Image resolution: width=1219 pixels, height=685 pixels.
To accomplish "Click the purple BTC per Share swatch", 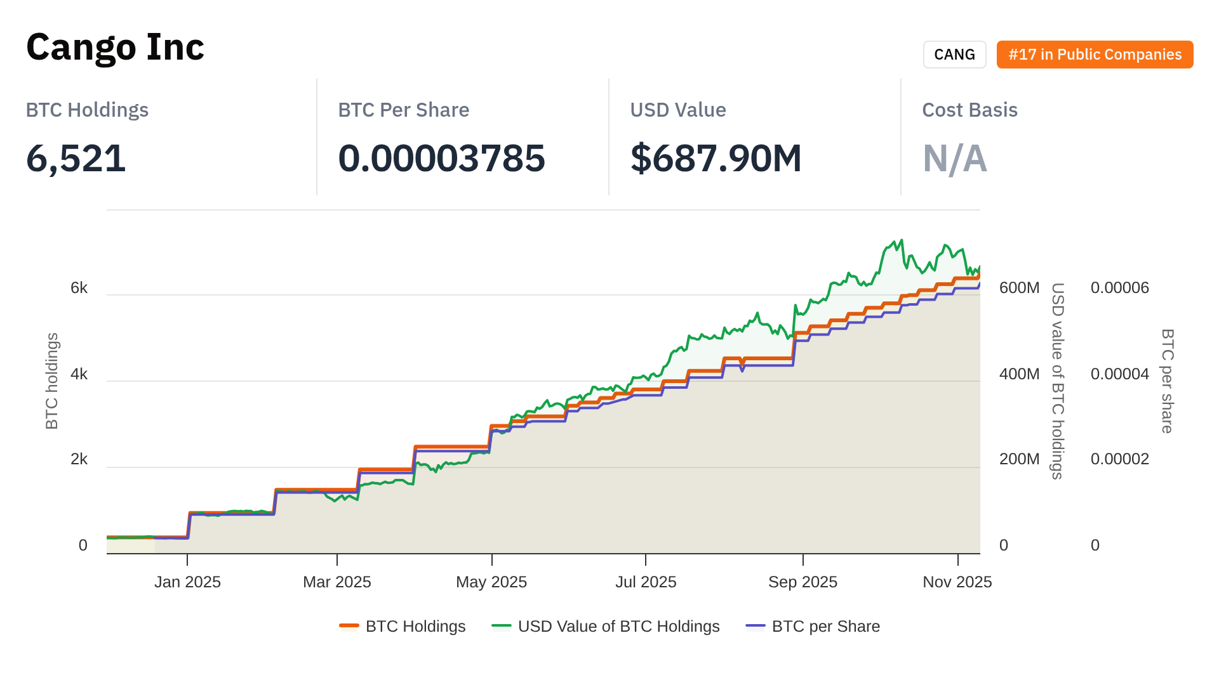I will 756,626.
